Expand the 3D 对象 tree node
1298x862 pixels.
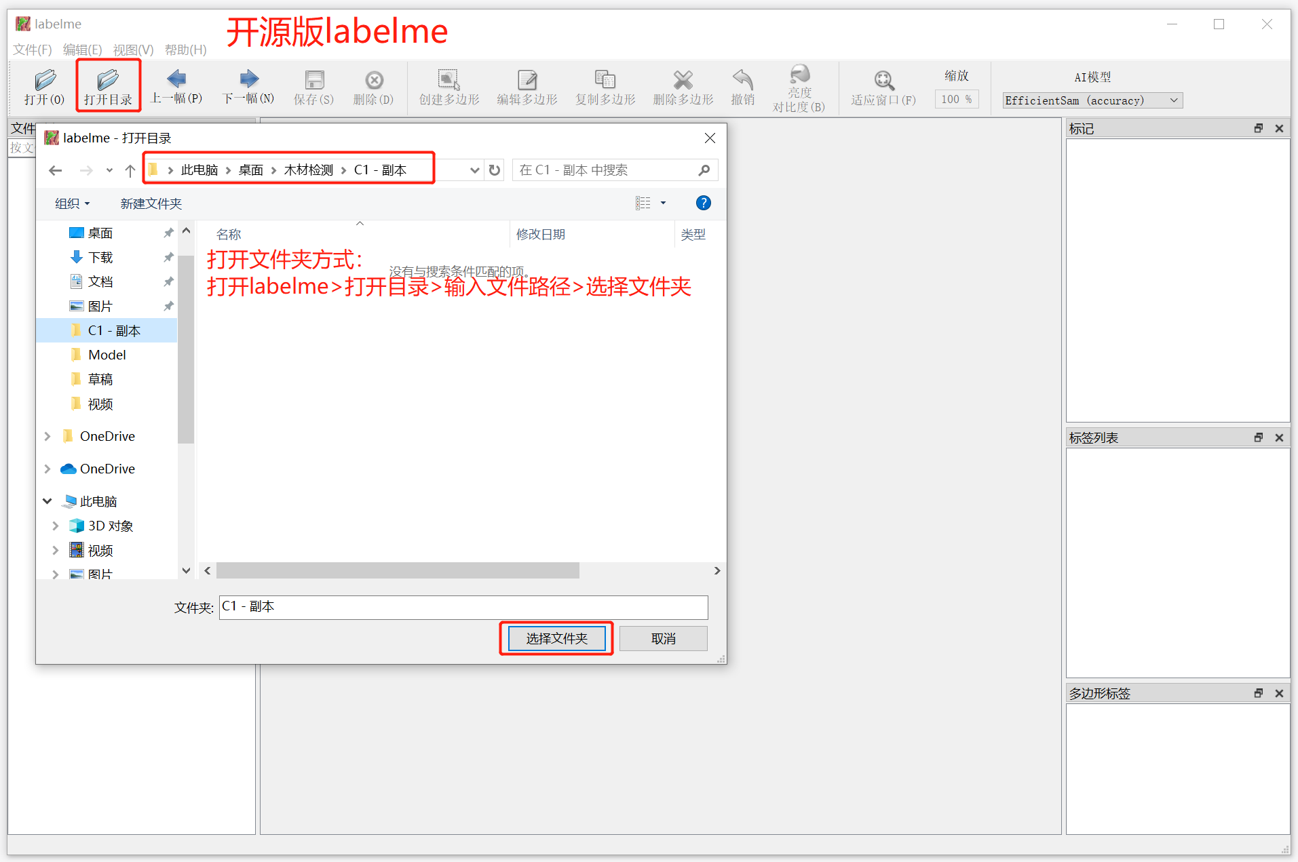tap(56, 526)
